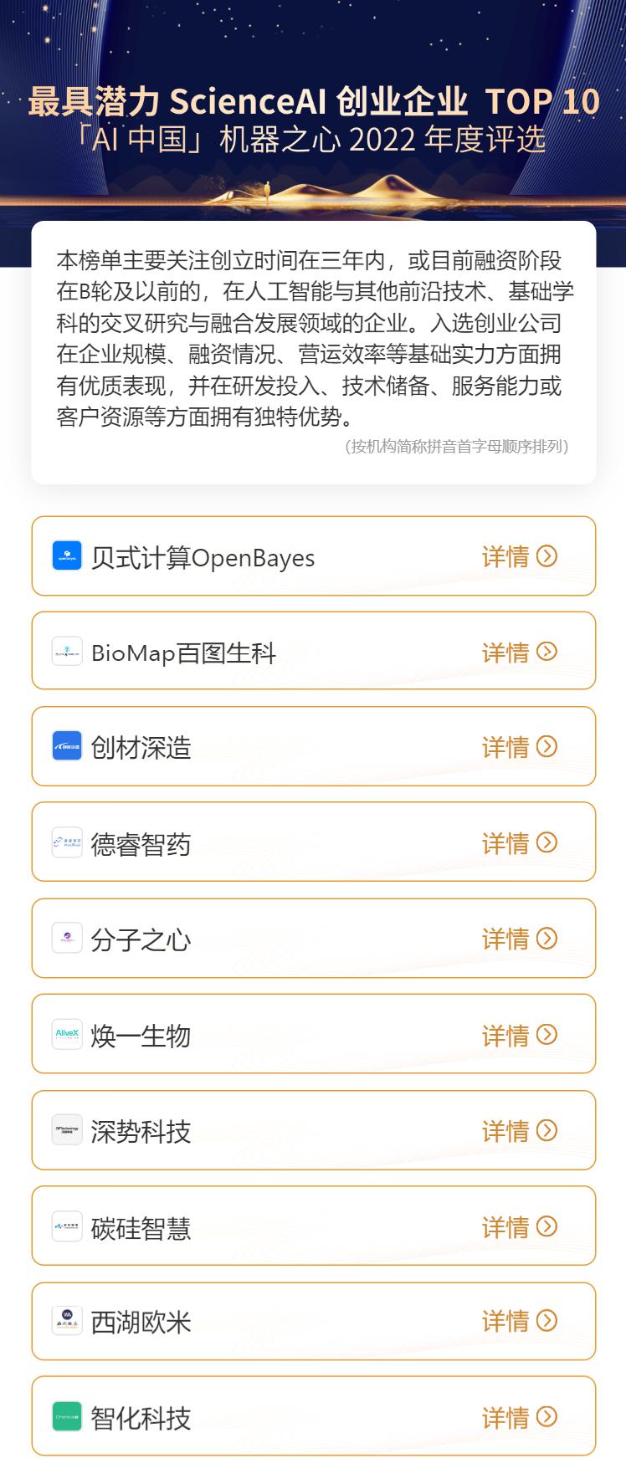Expand details arrow for 深势科技

[x=546, y=1131]
